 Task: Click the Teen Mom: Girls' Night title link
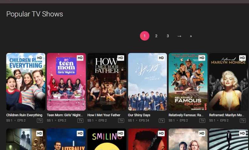(65, 115)
